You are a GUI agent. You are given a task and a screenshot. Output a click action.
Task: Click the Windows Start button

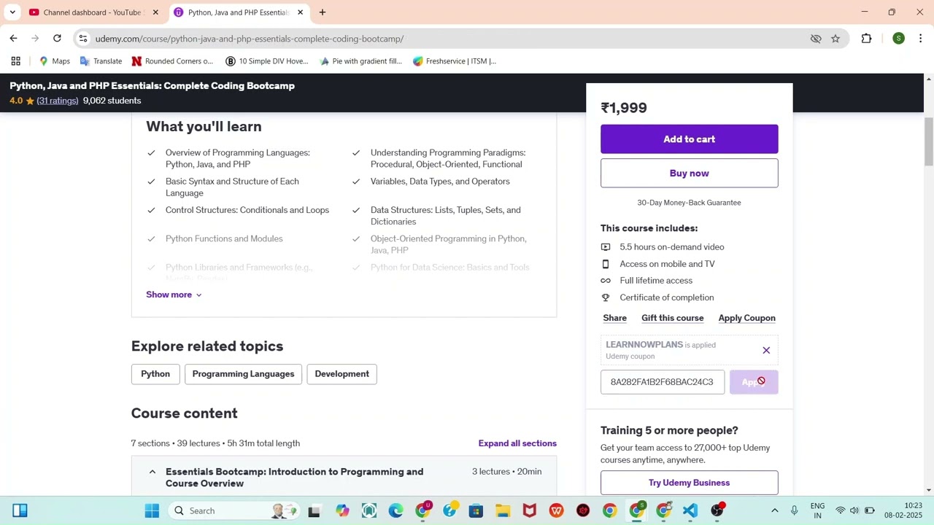(x=152, y=510)
